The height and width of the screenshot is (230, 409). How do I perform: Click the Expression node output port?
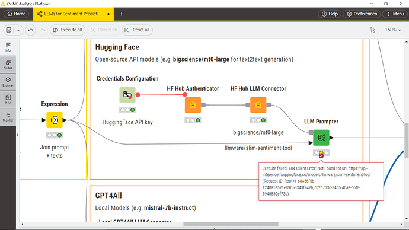click(x=65, y=120)
